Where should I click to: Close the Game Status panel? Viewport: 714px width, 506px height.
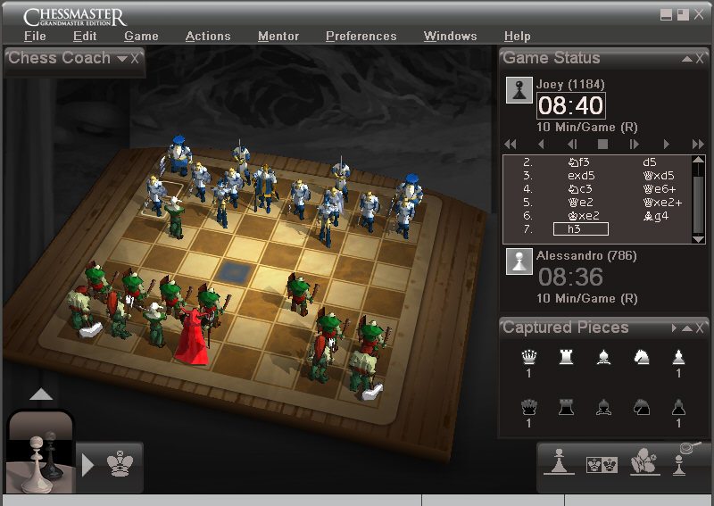coord(700,59)
